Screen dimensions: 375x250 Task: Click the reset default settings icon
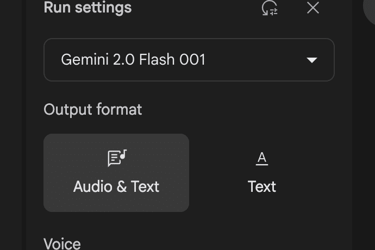(x=270, y=8)
